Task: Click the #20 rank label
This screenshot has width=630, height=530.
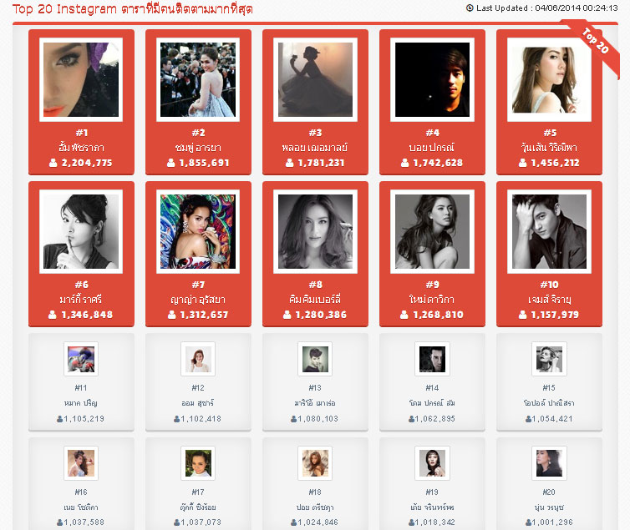Action: click(549, 492)
